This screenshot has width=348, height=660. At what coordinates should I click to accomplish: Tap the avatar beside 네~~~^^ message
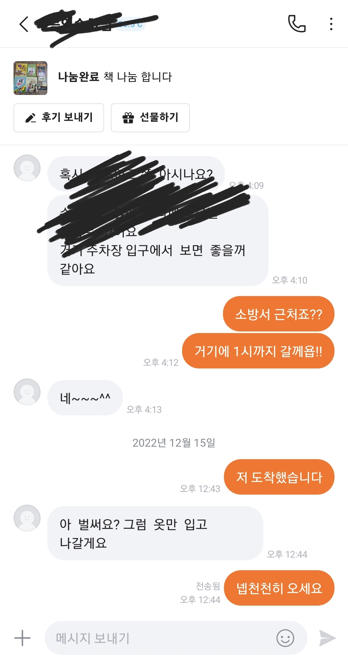pyautogui.click(x=27, y=392)
